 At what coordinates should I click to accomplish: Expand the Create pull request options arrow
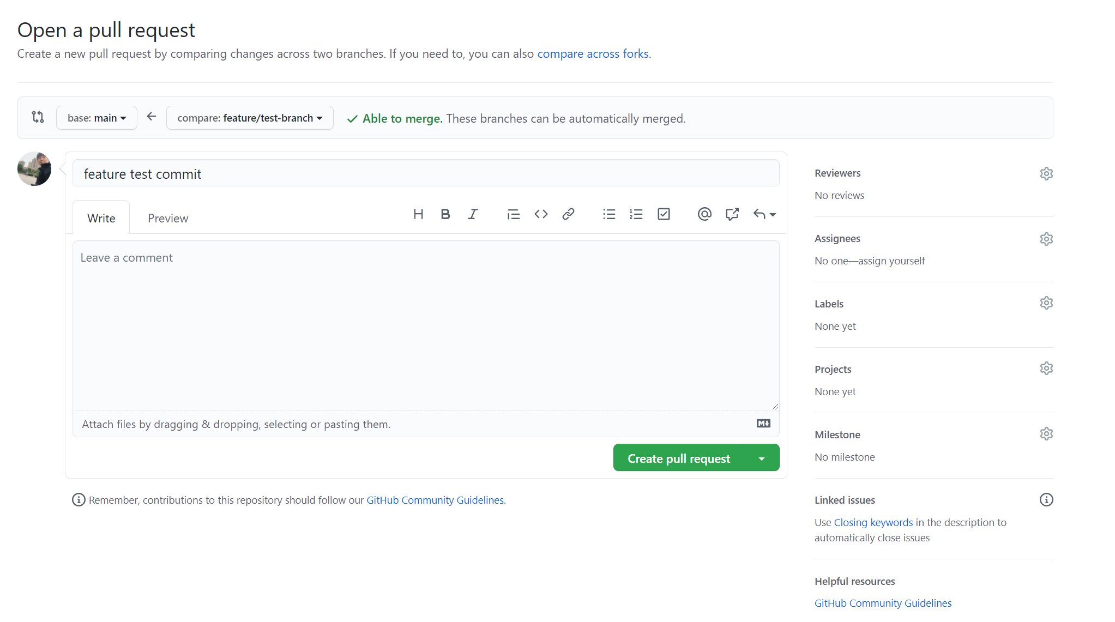762,458
